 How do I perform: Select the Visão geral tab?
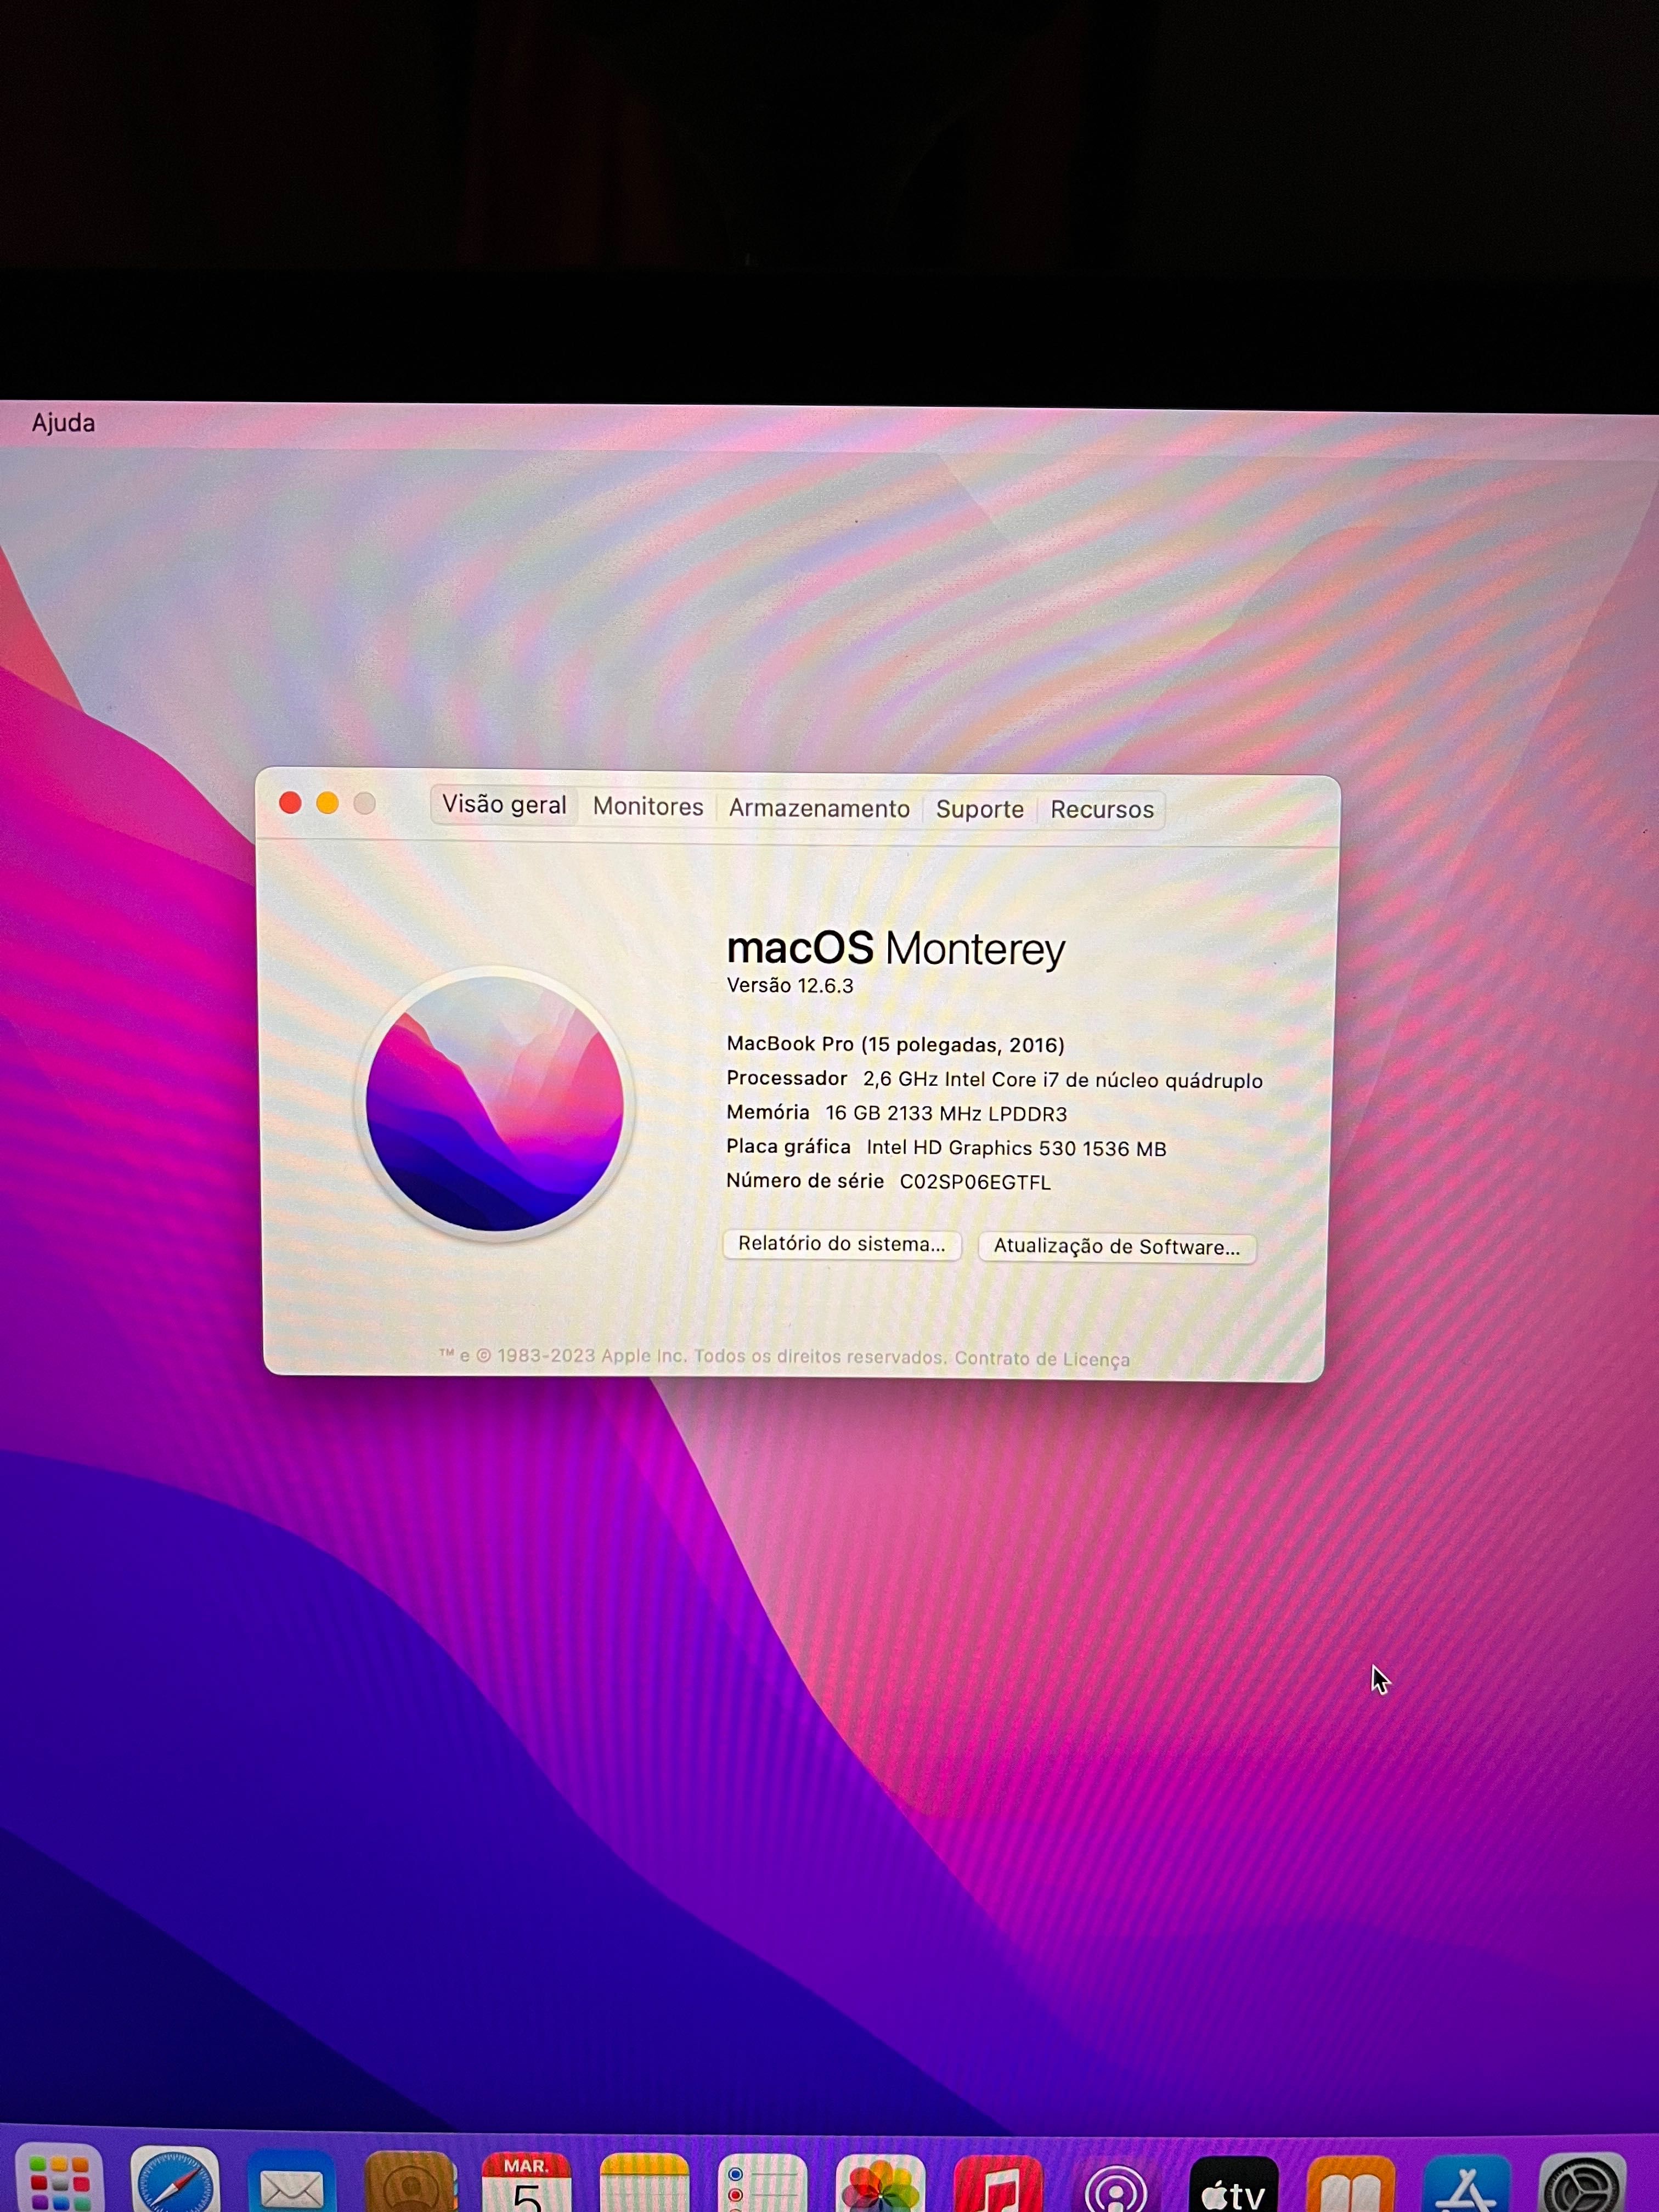click(504, 805)
